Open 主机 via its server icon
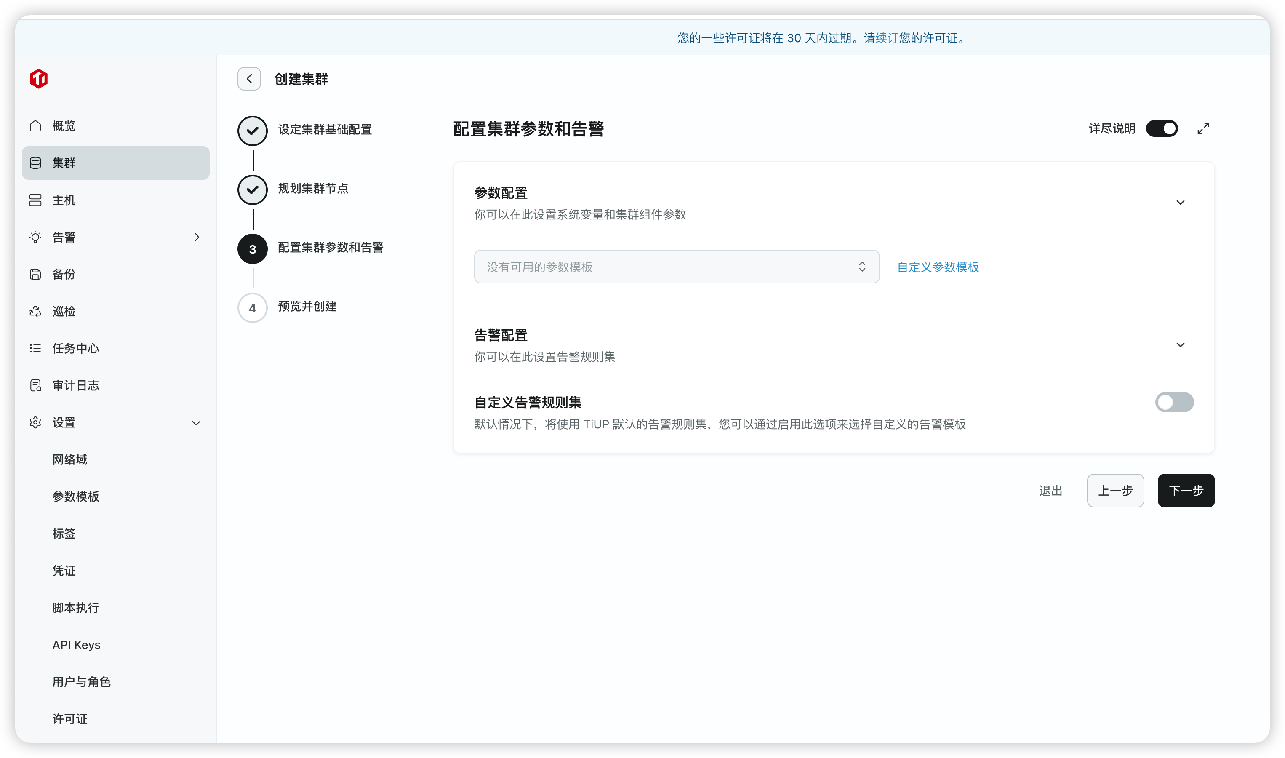The height and width of the screenshot is (758, 1285). coord(35,200)
